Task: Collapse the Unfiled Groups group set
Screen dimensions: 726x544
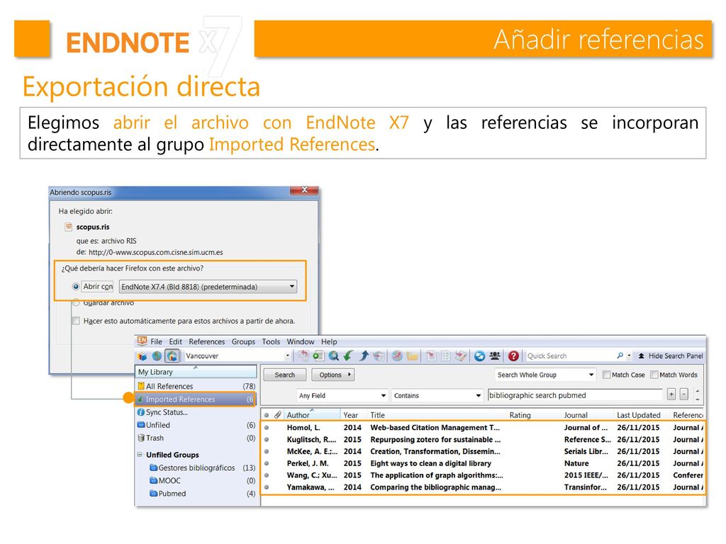Action: click(140, 455)
